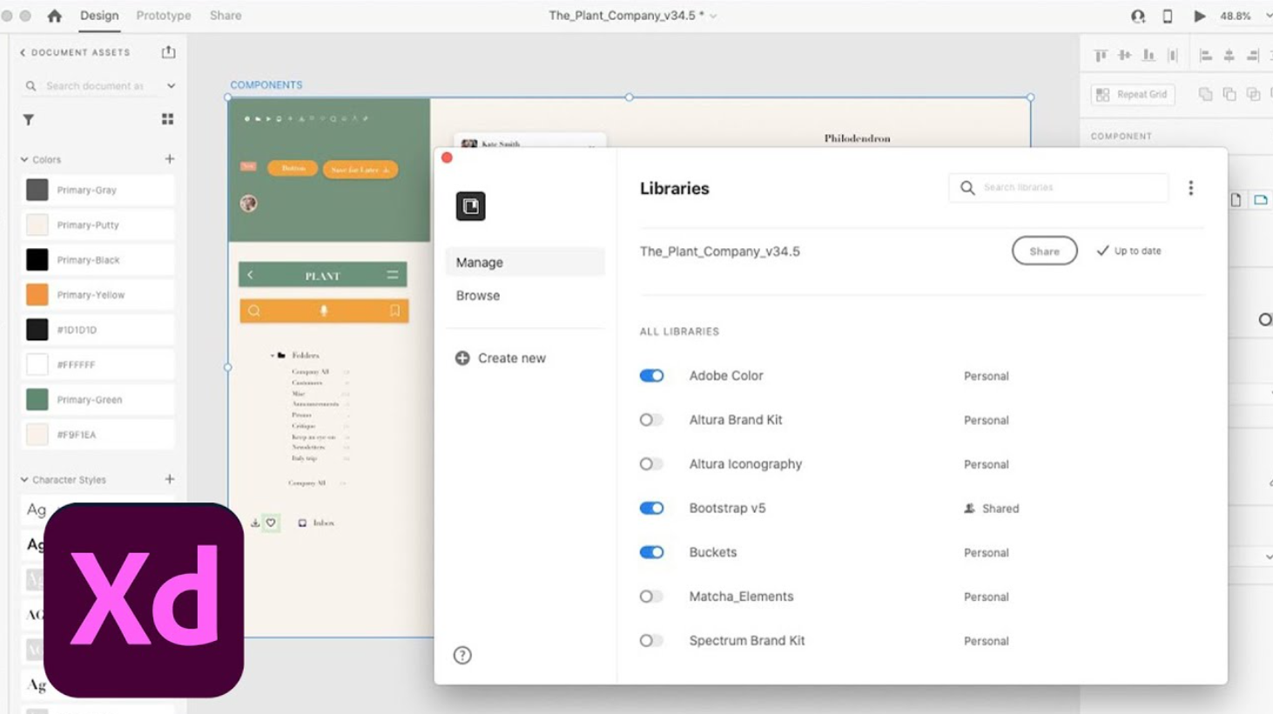
Task: Go back from Document Assets panel
Action: pos(23,52)
